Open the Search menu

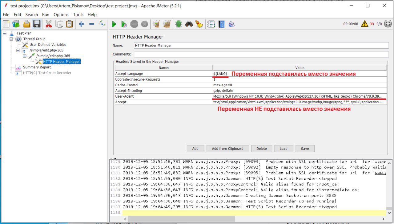[x=31, y=14]
